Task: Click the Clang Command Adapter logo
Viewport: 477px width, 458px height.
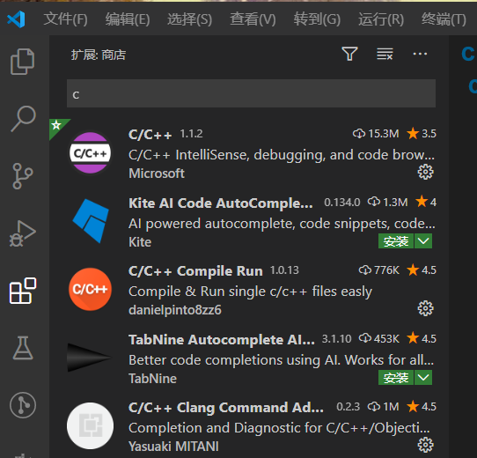Action: coord(90,425)
